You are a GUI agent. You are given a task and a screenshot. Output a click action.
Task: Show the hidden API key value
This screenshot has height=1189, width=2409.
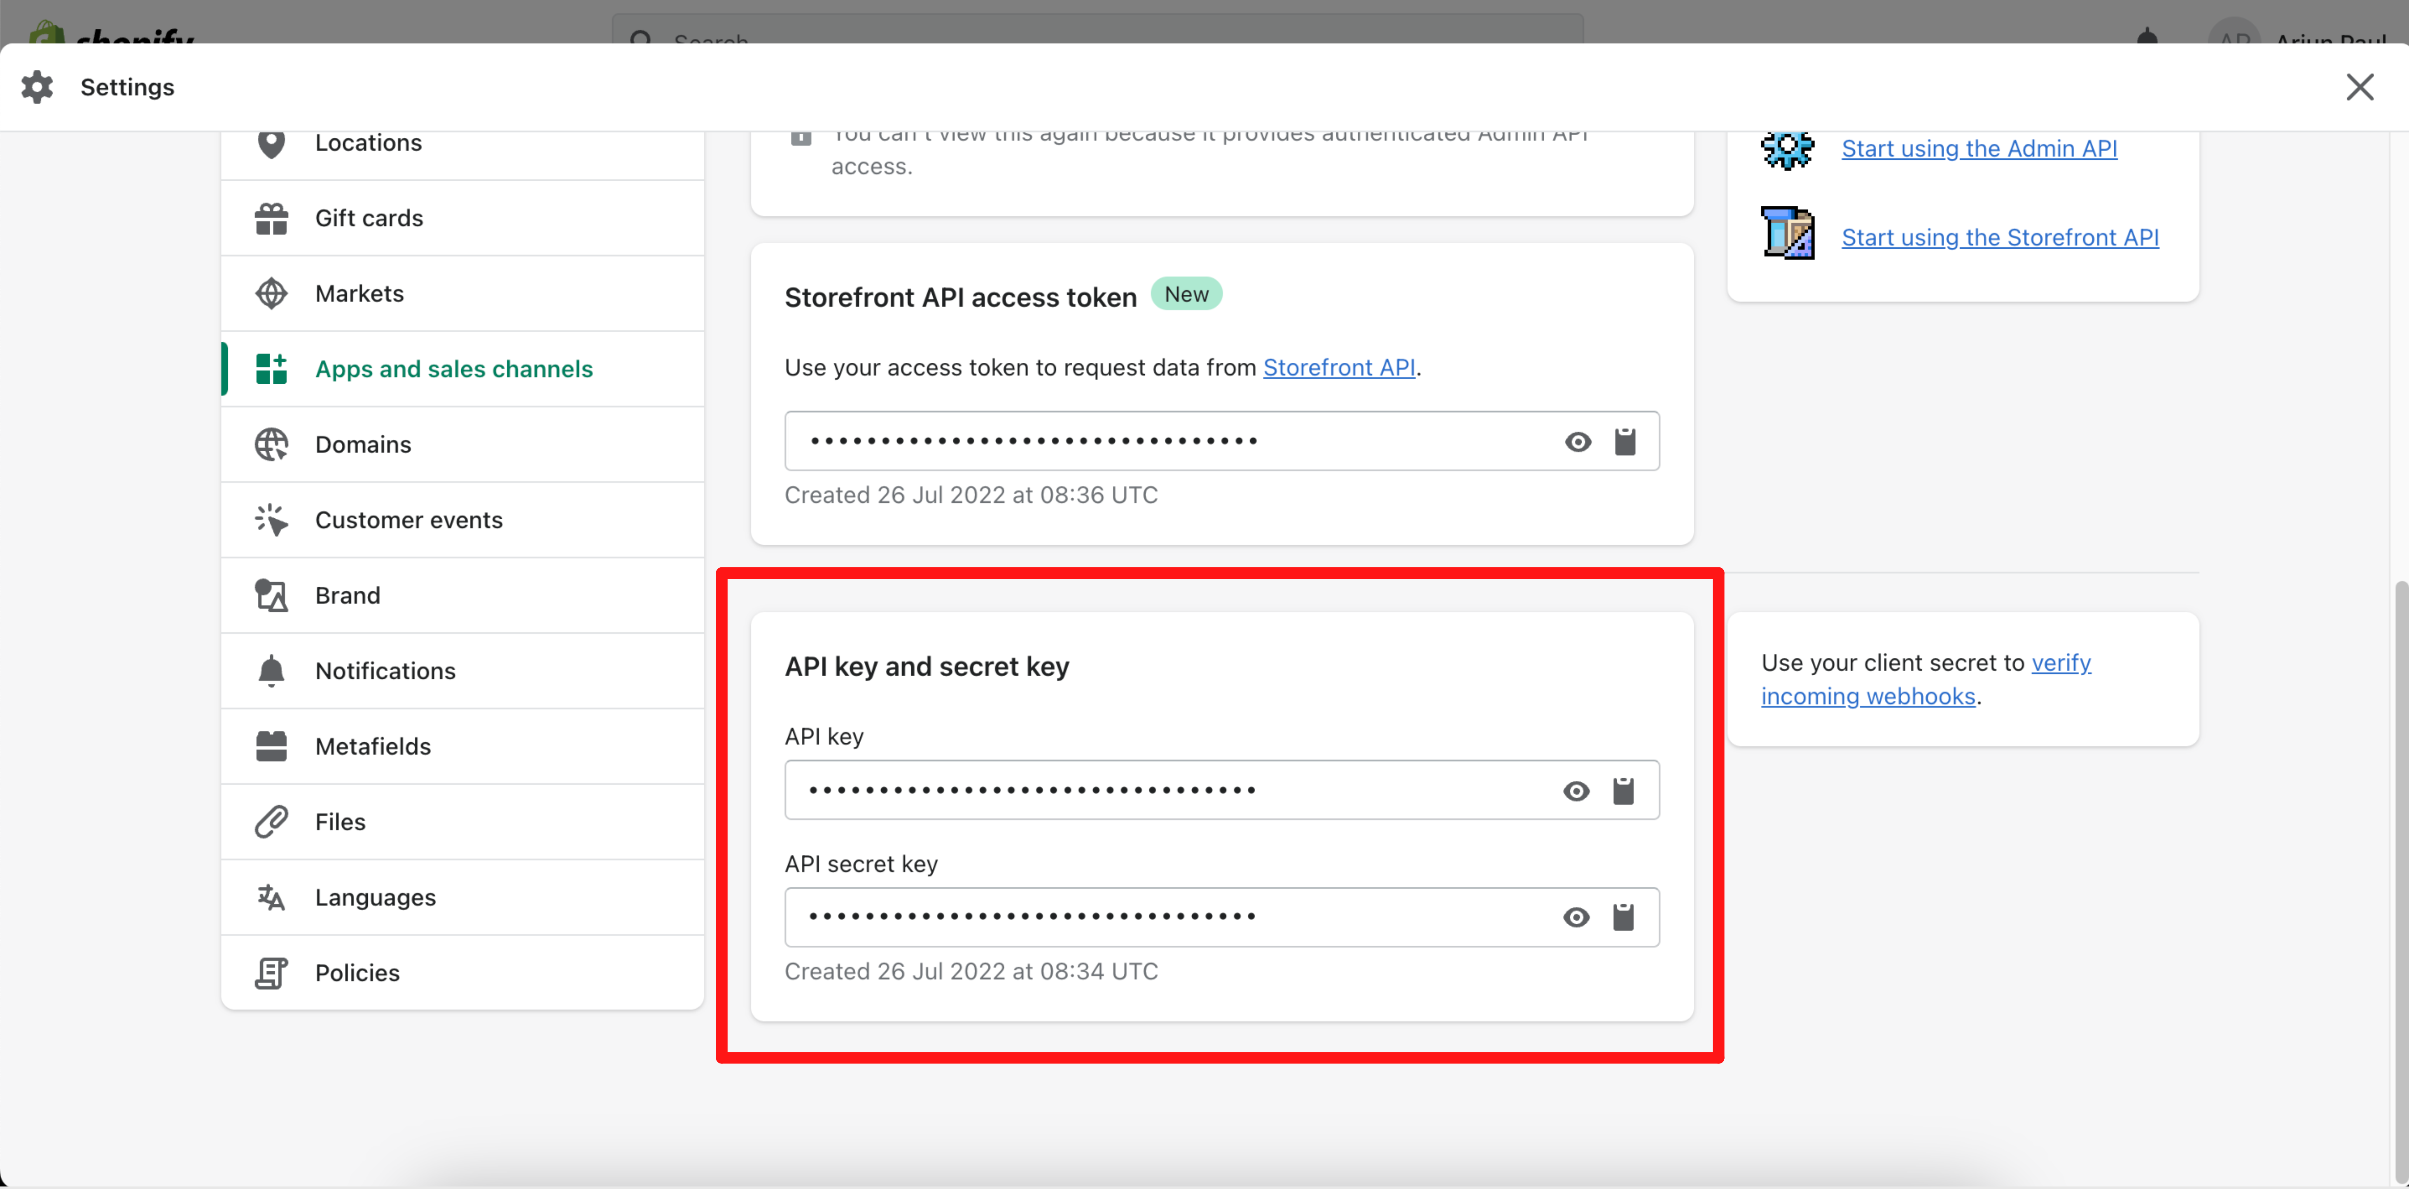tap(1577, 790)
